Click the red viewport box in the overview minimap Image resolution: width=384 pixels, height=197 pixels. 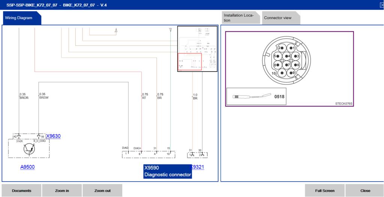pyautogui.click(x=189, y=62)
